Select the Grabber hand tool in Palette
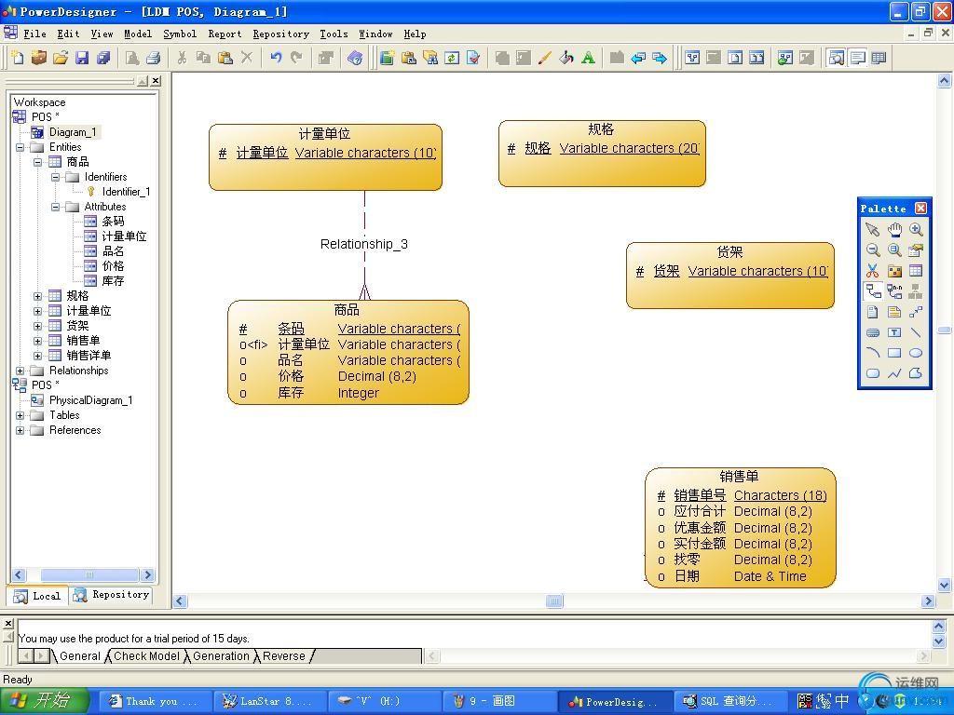 pos(894,229)
